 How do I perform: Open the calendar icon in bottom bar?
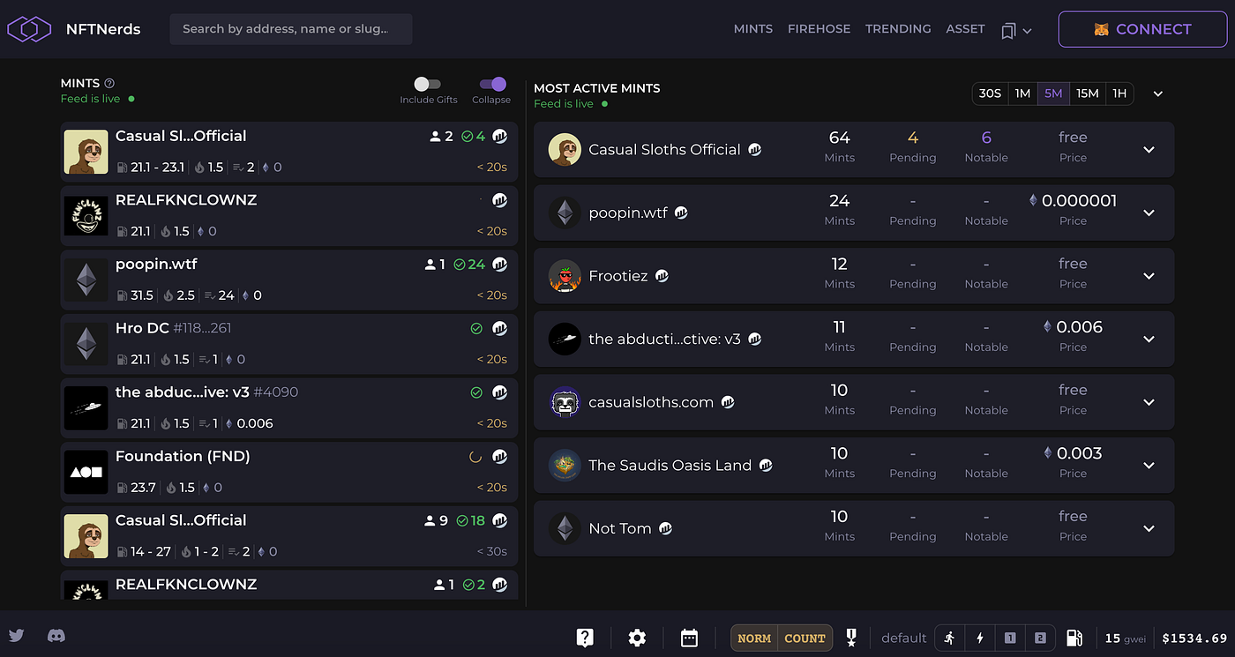point(689,638)
